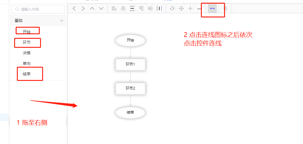This screenshot has height=144, width=303.
Task: Align nodes to top edge
Action: pyautogui.click(x=141, y=8)
